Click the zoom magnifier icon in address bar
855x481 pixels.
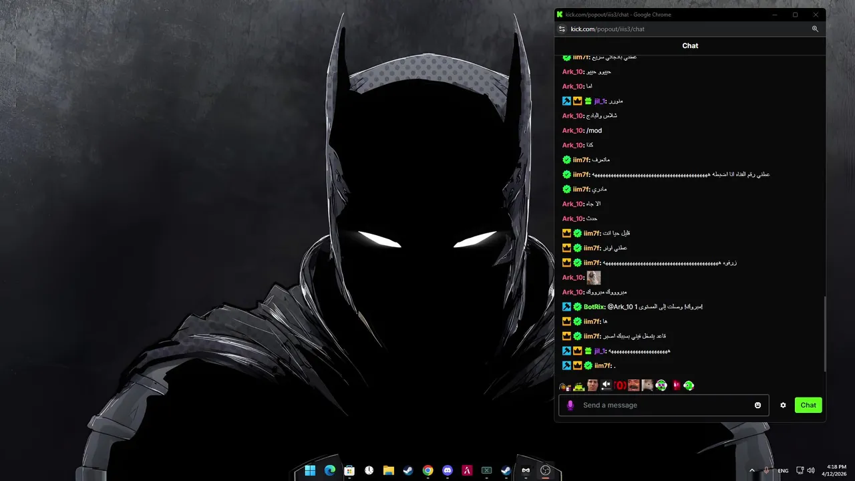[x=815, y=29]
